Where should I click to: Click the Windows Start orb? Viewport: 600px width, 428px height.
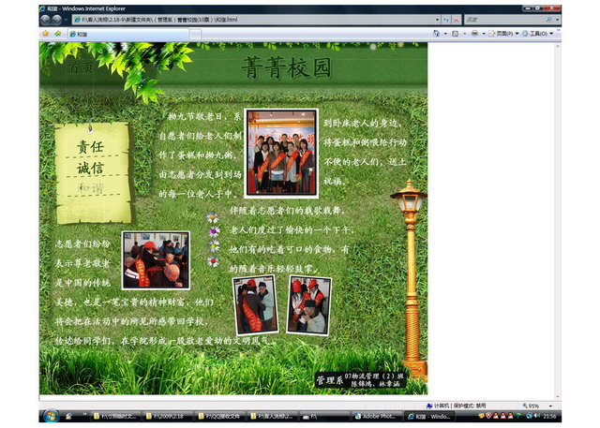[x=50, y=415]
